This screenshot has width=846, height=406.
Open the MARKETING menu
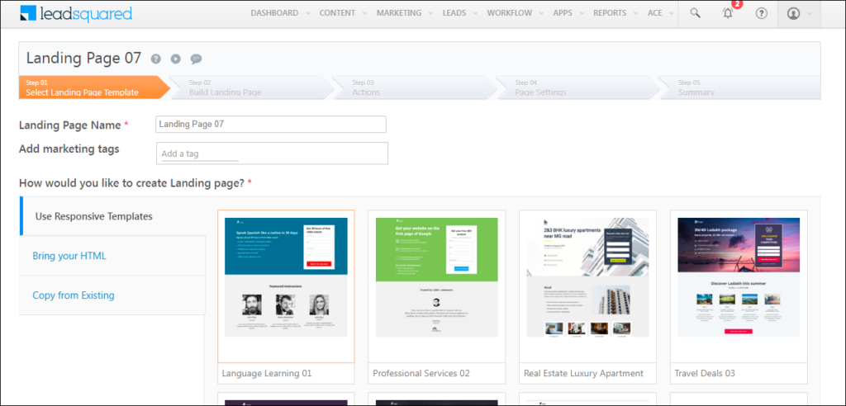pos(399,13)
